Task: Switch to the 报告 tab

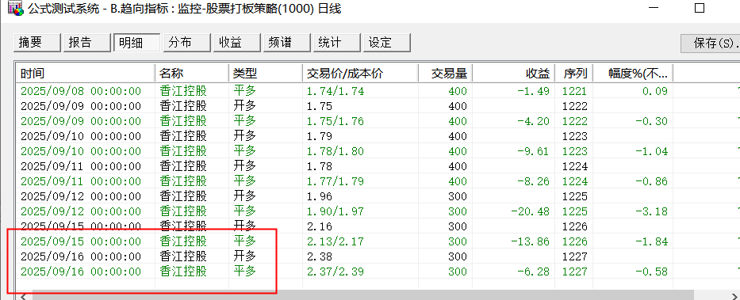Action: click(x=87, y=43)
